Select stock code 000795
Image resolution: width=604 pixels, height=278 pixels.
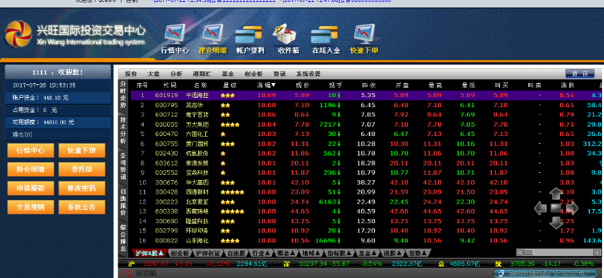[x=166, y=105]
